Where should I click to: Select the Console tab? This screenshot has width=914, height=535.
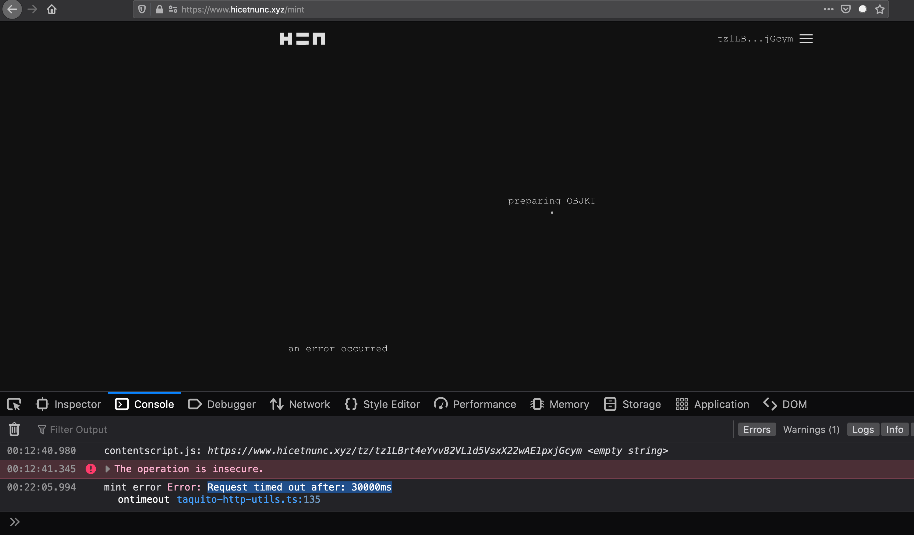coord(144,404)
